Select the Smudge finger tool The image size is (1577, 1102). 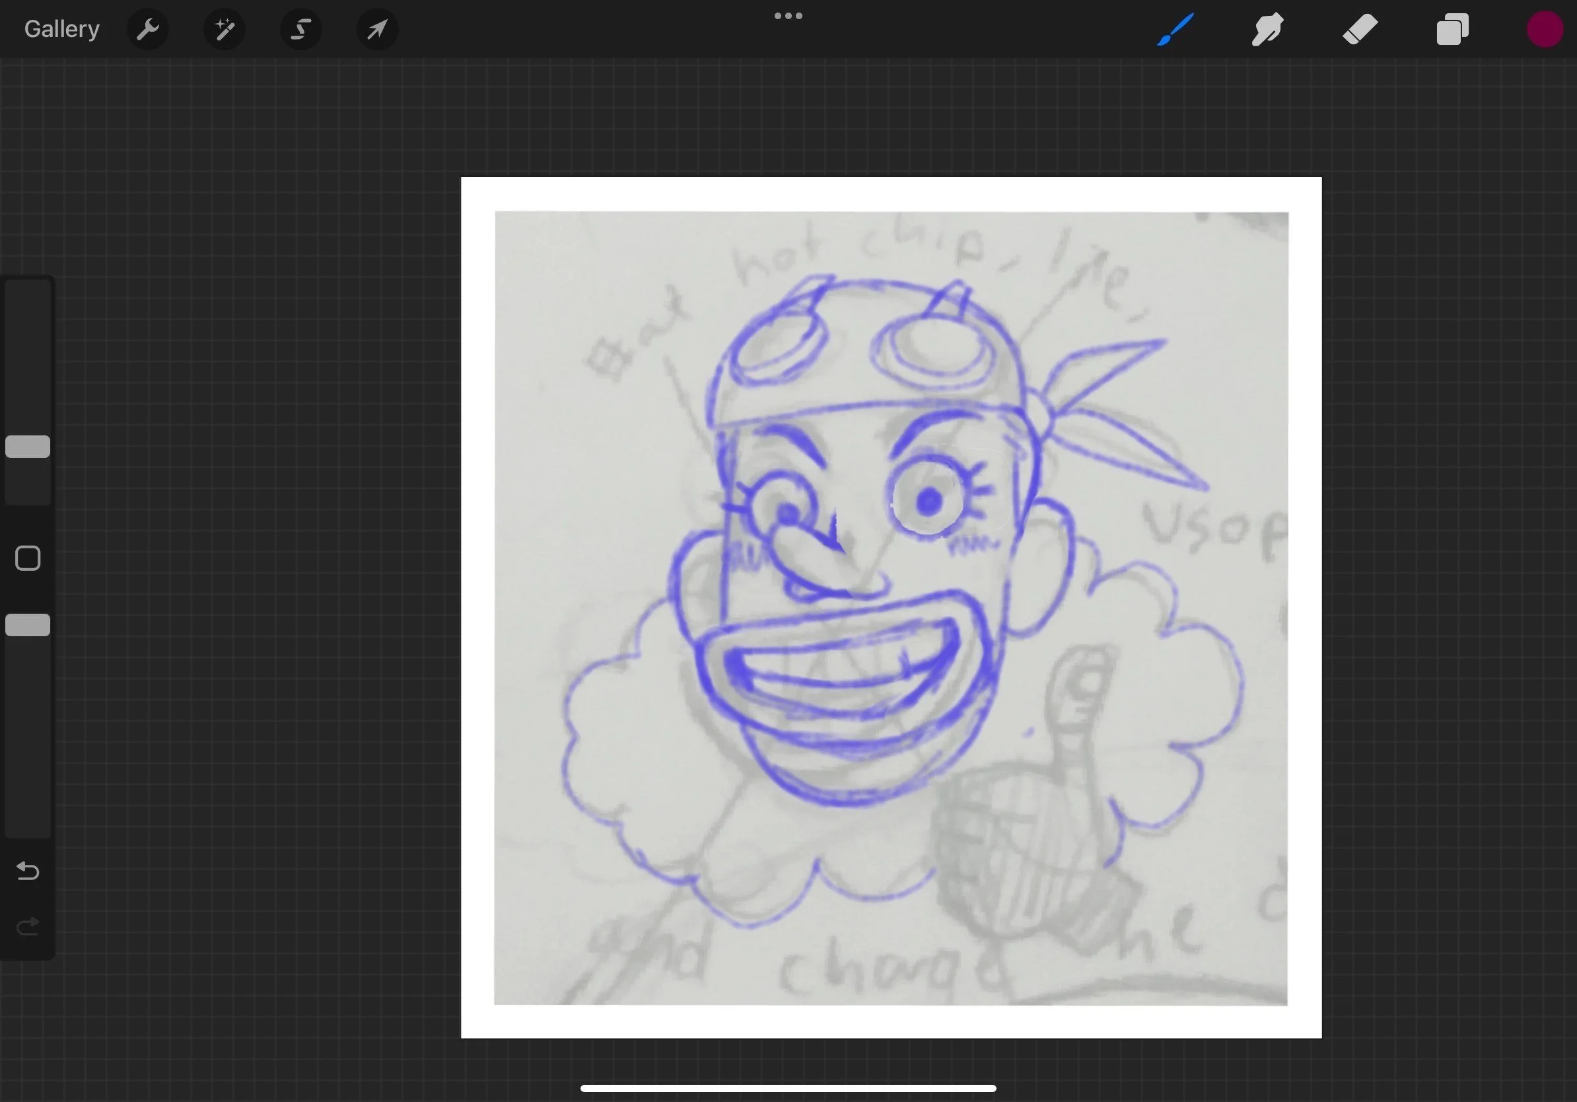click(x=1267, y=30)
